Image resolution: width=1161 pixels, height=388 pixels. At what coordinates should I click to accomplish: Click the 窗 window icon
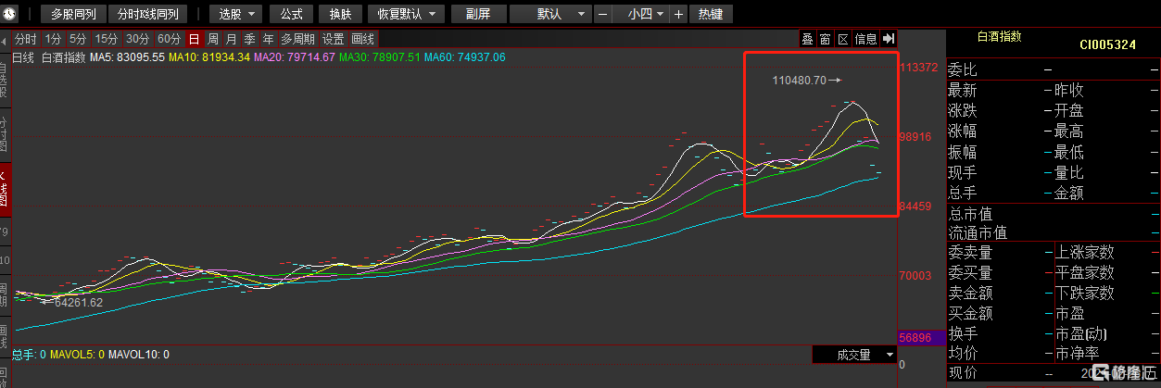(825, 39)
